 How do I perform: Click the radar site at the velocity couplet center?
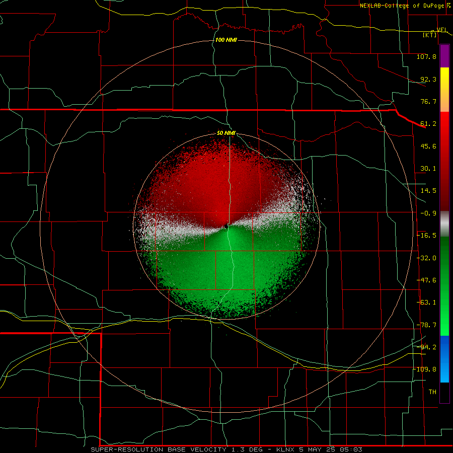(x=226, y=226)
